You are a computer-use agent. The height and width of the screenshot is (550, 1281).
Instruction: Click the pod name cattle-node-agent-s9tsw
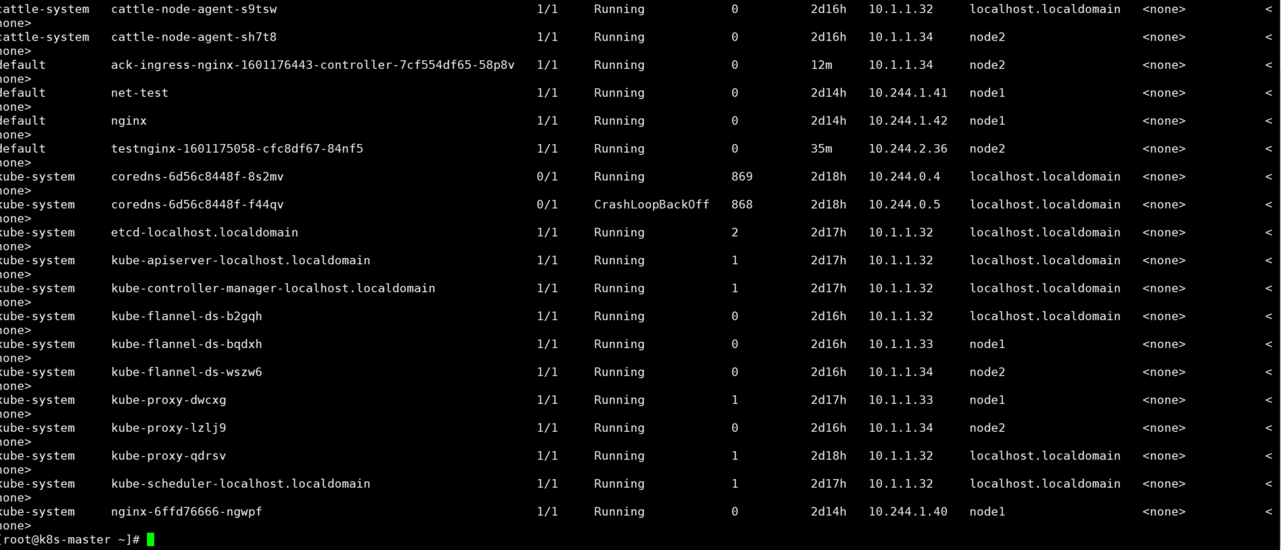point(194,9)
